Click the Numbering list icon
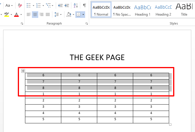The height and width of the screenshot is (132, 195). pyautogui.click(x=39, y=5)
